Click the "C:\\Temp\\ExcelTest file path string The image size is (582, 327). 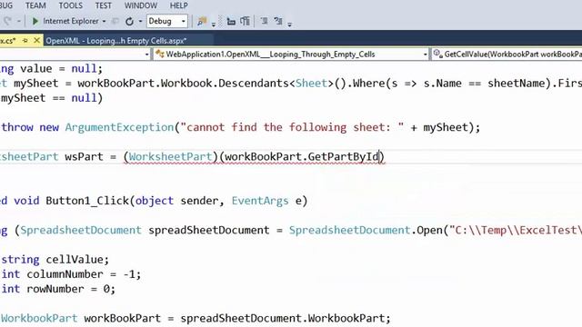click(516, 230)
